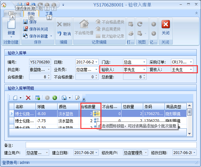Open the 复核人 dropdown showing 王先生
The width and height of the screenshot is (201, 167).
(x=191, y=70)
